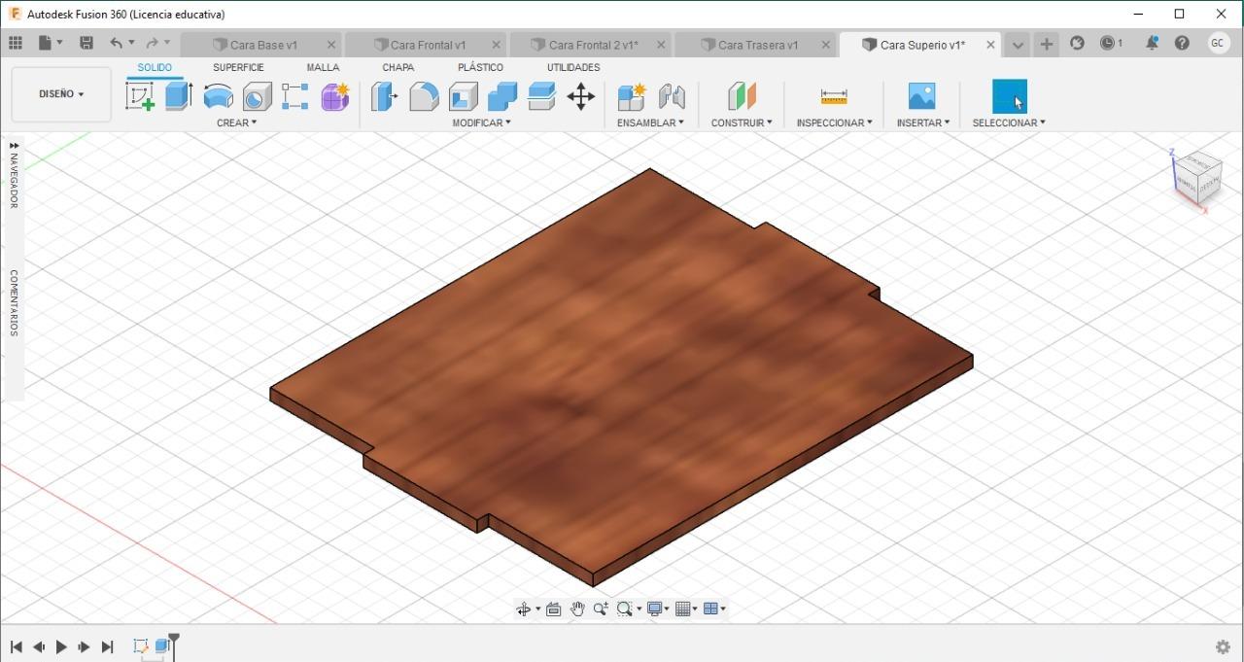Click the ViewCube orientation cube
Image resolution: width=1244 pixels, height=662 pixels.
pos(1196,177)
